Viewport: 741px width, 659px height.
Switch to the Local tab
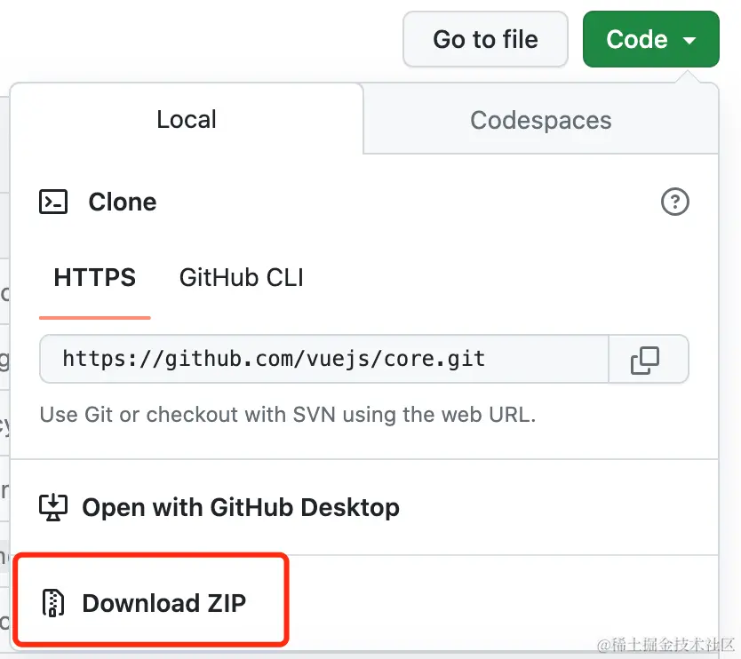point(187,120)
